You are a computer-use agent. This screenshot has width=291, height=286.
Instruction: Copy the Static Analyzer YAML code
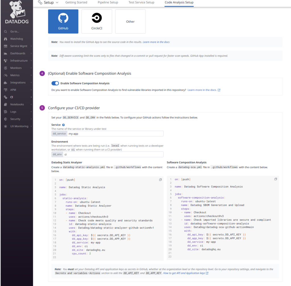click(160, 180)
